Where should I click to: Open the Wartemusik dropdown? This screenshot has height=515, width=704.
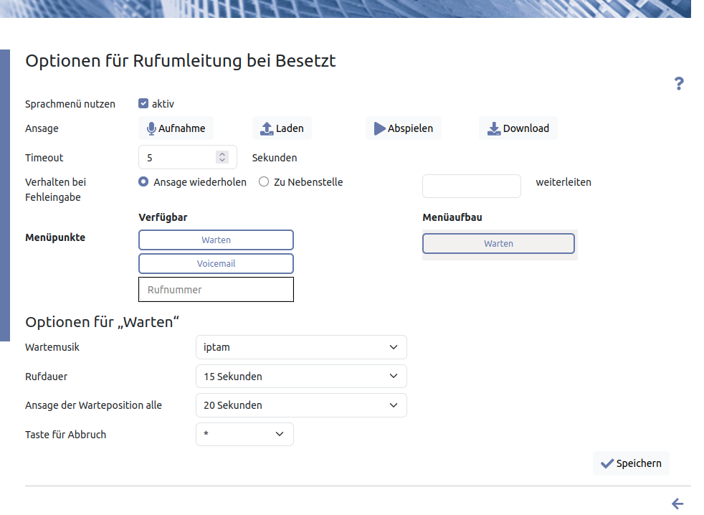pos(301,347)
